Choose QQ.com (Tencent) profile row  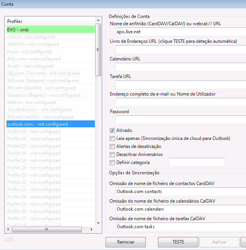pyautogui.click(x=51, y=73)
